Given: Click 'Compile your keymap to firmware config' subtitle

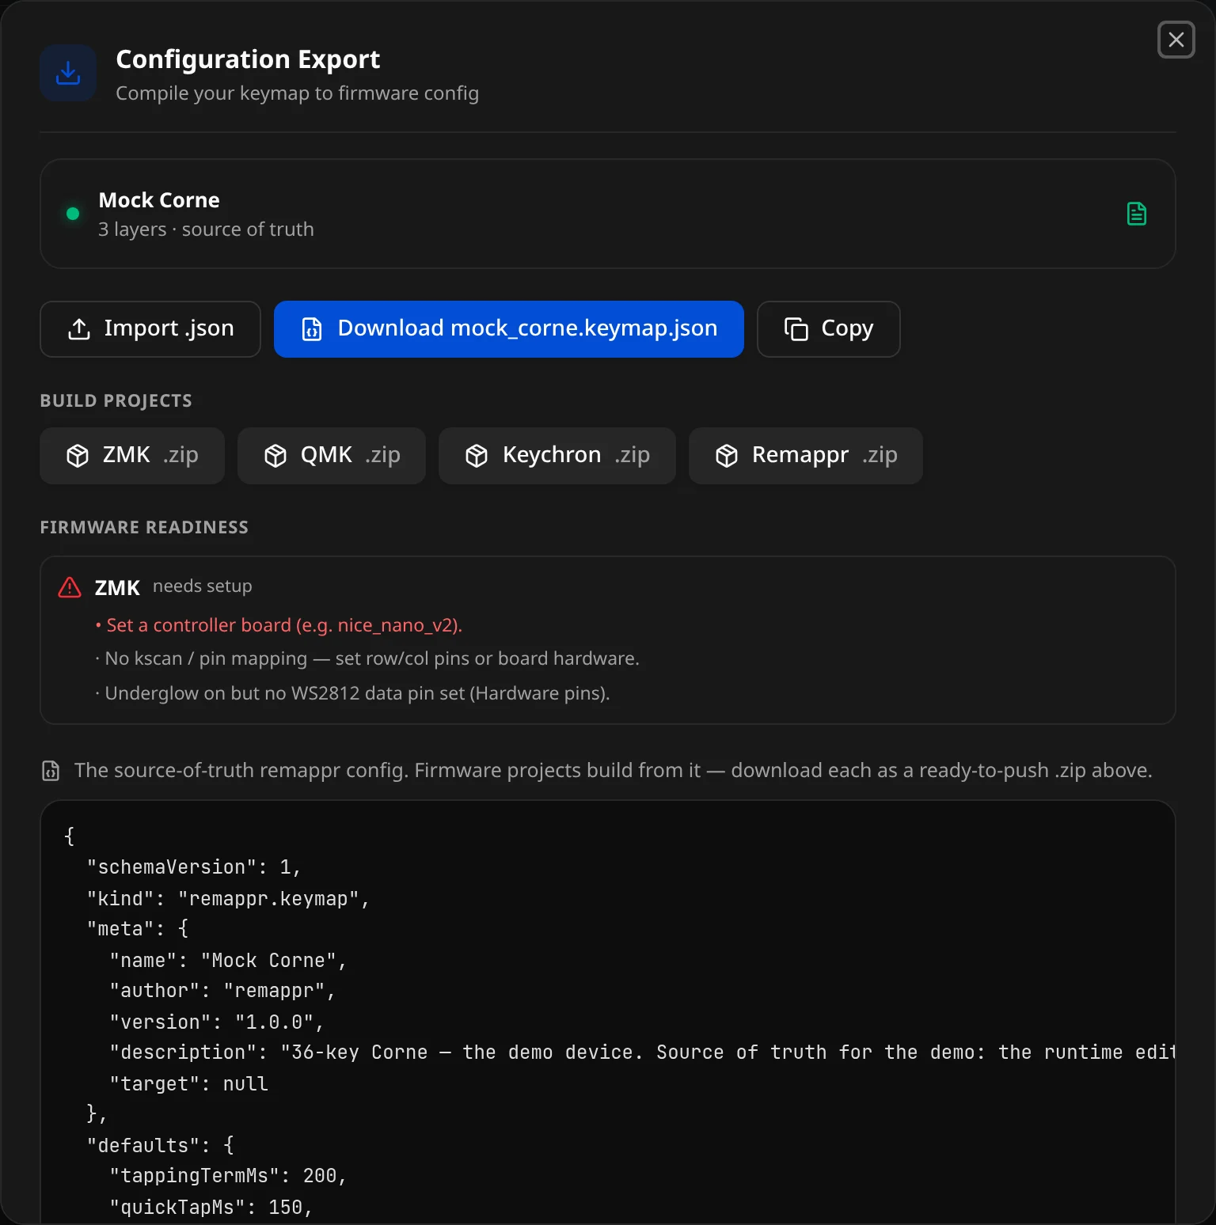Looking at the screenshot, I should (x=298, y=93).
